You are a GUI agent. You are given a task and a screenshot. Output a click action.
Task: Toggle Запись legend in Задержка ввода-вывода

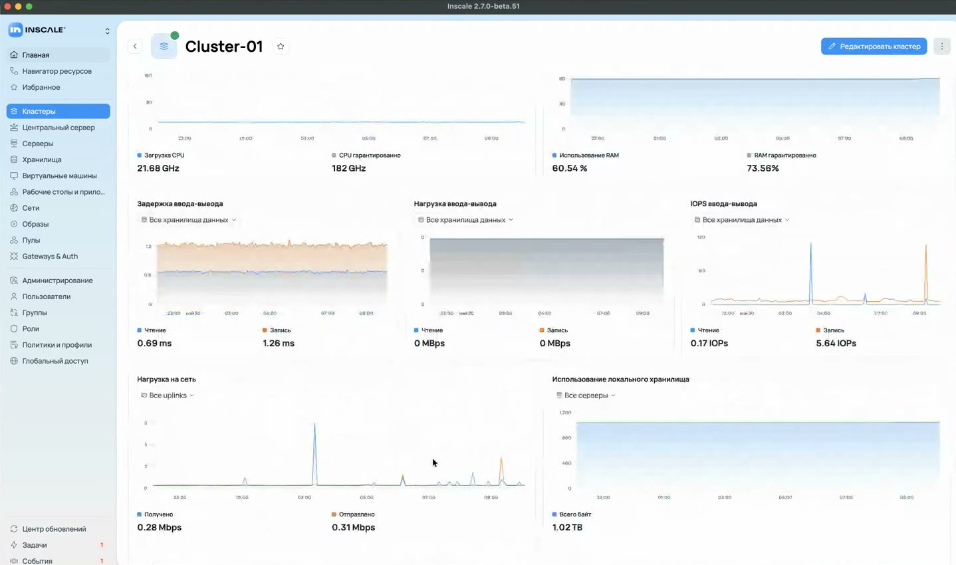(277, 330)
